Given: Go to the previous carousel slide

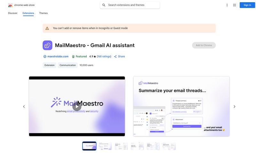Looking at the screenshot, I should pos(24,107).
